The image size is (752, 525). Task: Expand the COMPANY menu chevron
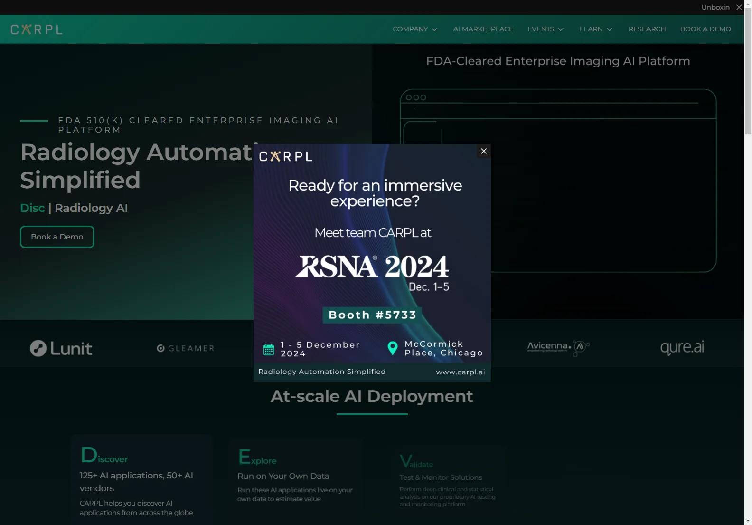coord(434,29)
